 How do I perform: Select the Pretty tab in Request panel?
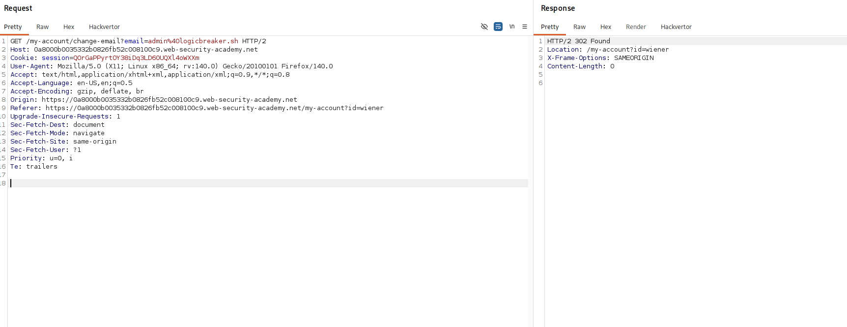[13, 27]
